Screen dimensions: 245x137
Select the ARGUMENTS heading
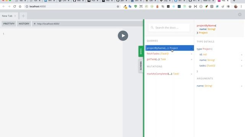click(x=205, y=78)
